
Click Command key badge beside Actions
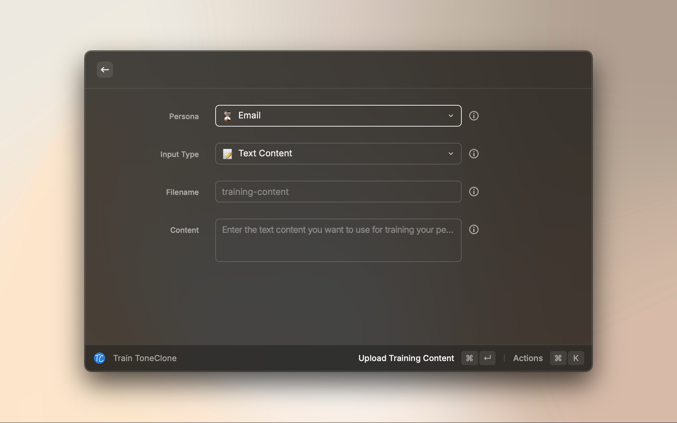point(558,358)
